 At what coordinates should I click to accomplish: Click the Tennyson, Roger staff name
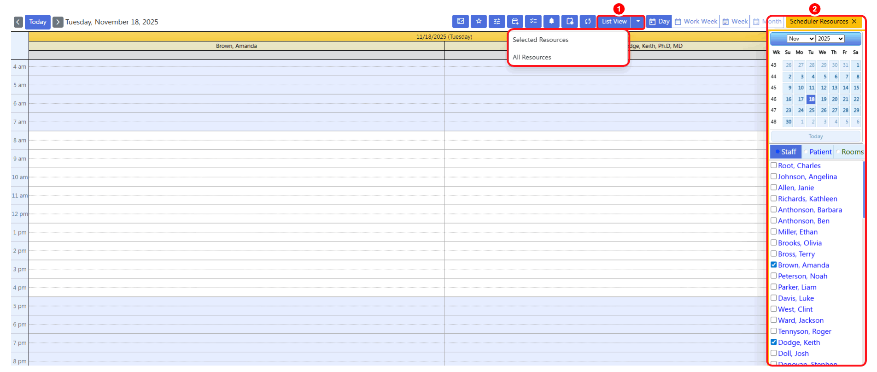pyautogui.click(x=805, y=331)
